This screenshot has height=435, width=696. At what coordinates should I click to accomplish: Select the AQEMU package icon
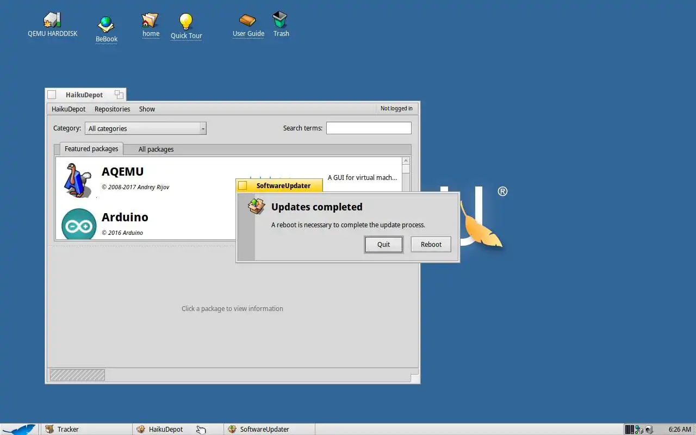78,180
